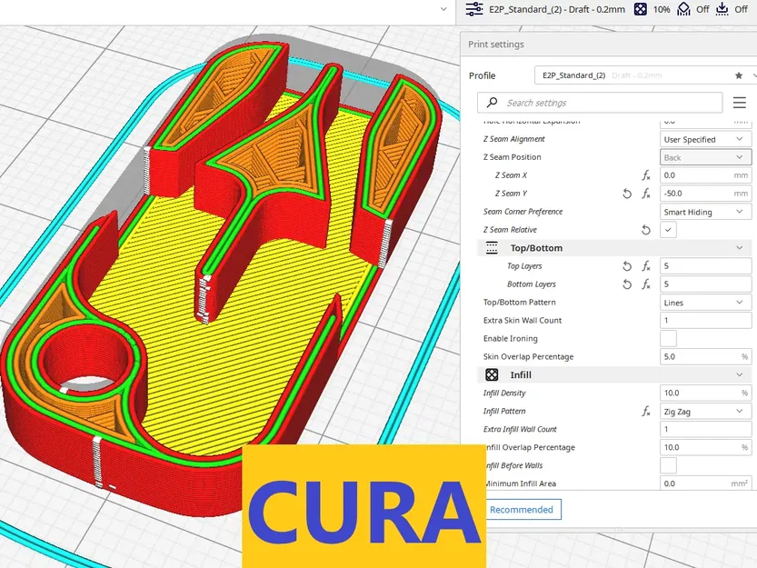Image resolution: width=757 pixels, height=568 pixels.
Task: Reset the Z Seam Y value with revert arrow
Action: (627, 194)
